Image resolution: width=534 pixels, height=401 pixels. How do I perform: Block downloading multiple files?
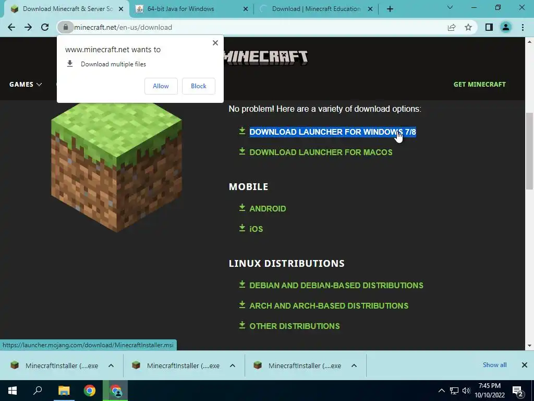point(199,86)
